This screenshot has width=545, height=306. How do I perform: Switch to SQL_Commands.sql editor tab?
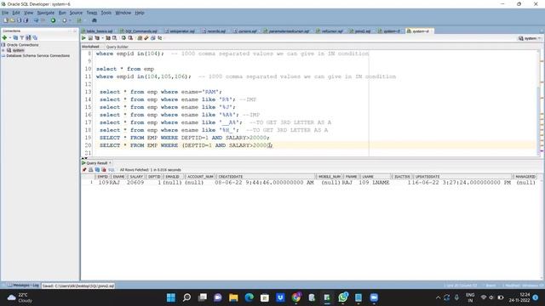coord(141,31)
